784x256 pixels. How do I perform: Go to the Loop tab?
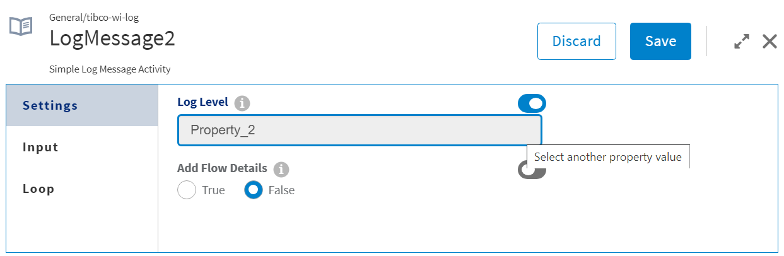coord(38,189)
